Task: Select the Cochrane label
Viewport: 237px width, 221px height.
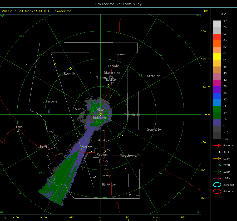Action: (86, 147)
